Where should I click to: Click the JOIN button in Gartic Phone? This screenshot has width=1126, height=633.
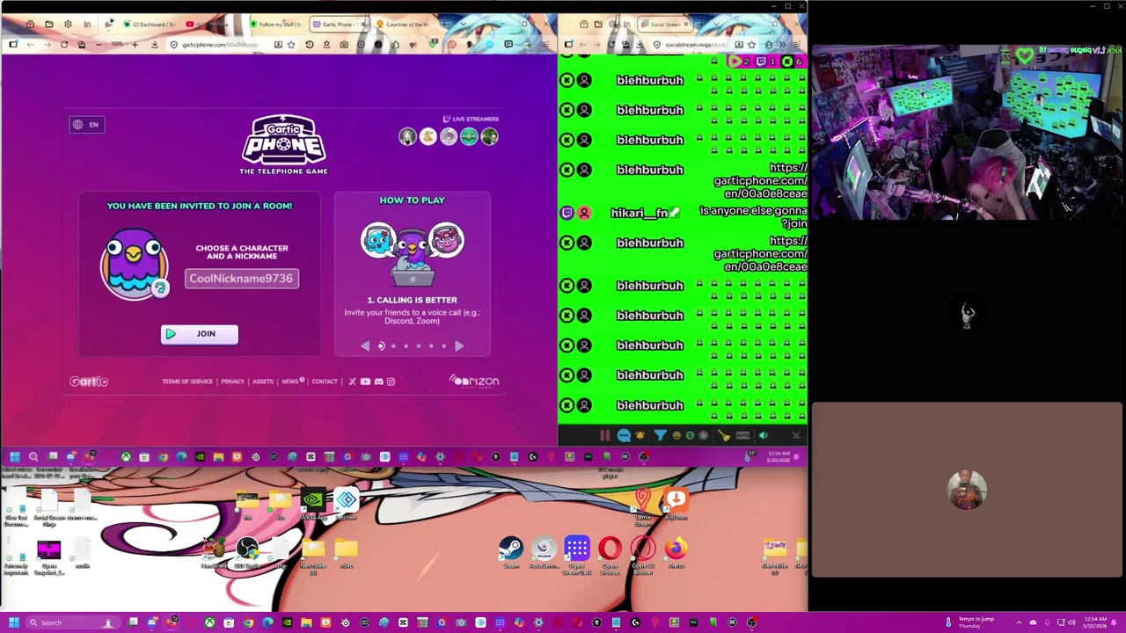click(x=199, y=334)
